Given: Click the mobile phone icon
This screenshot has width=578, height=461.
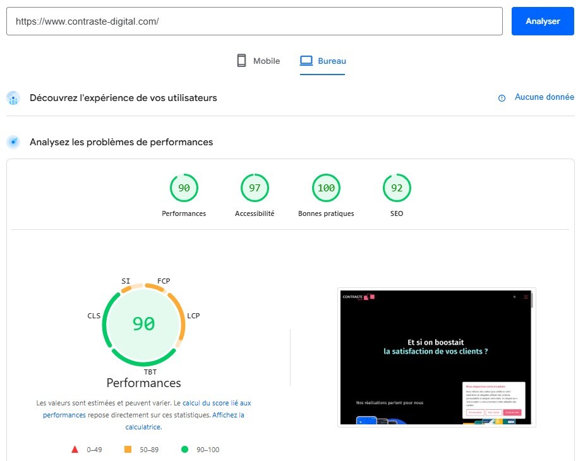Looking at the screenshot, I should coord(241,61).
